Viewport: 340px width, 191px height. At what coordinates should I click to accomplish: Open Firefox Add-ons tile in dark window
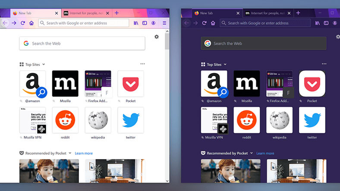(280, 84)
